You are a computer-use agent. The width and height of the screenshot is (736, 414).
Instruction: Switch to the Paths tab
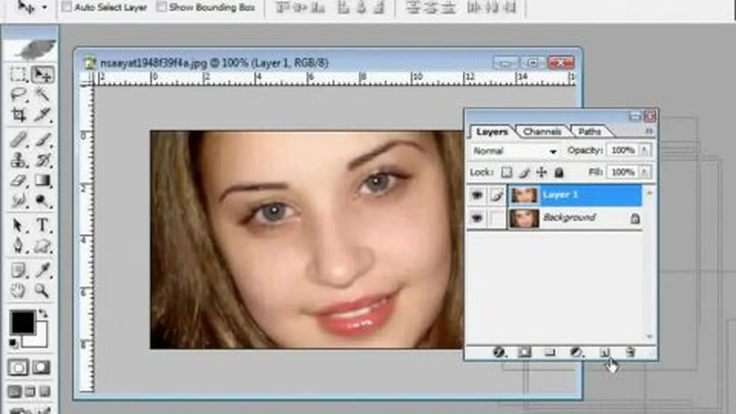pos(589,132)
